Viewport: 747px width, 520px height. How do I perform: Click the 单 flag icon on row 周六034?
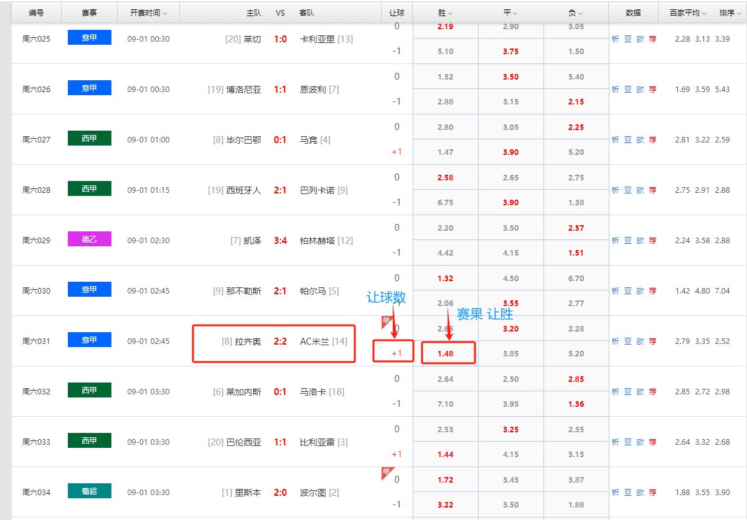pyautogui.click(x=387, y=473)
